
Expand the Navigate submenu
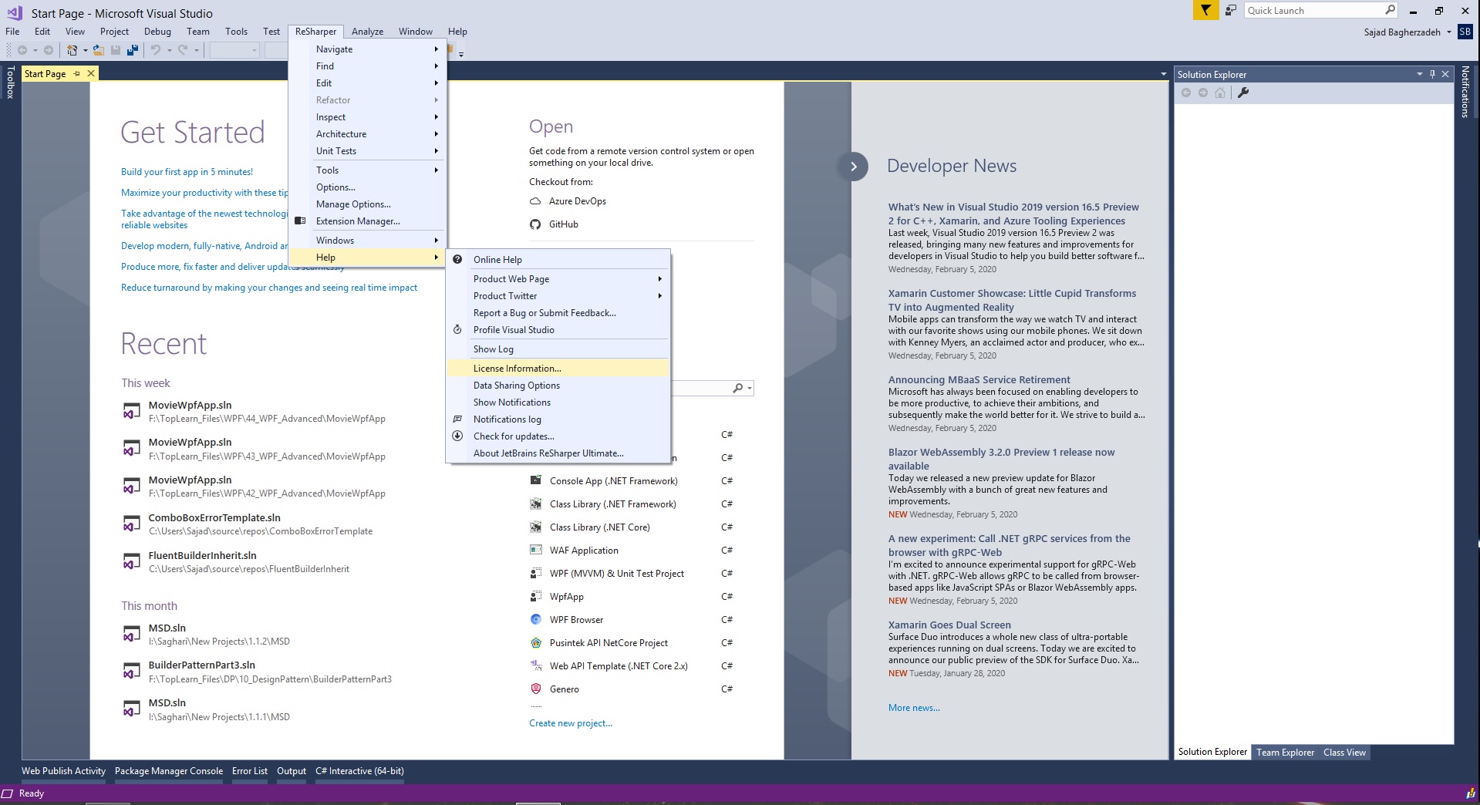click(x=367, y=49)
